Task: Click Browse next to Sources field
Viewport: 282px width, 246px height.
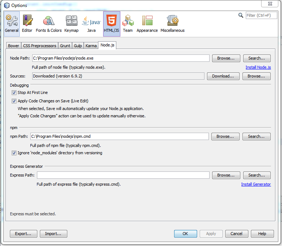Action: click(x=256, y=76)
